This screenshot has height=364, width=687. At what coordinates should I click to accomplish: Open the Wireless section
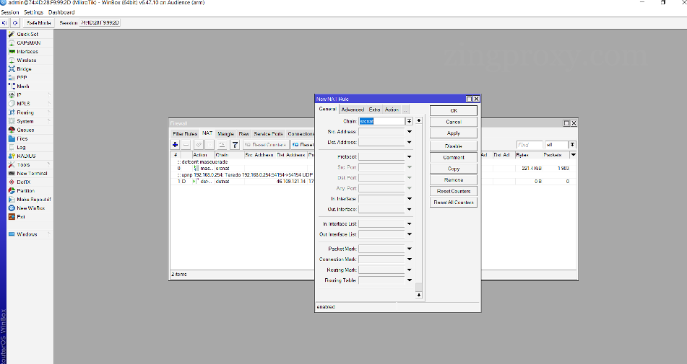point(26,61)
